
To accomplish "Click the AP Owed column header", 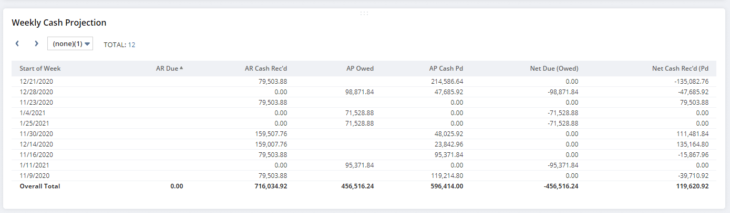I will click(x=360, y=69).
